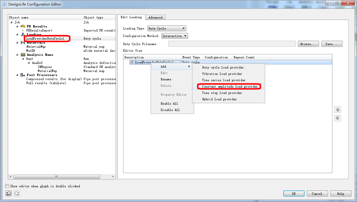Select the Edit Loading tab
This screenshot has width=357, height=202.
(x=131, y=17)
